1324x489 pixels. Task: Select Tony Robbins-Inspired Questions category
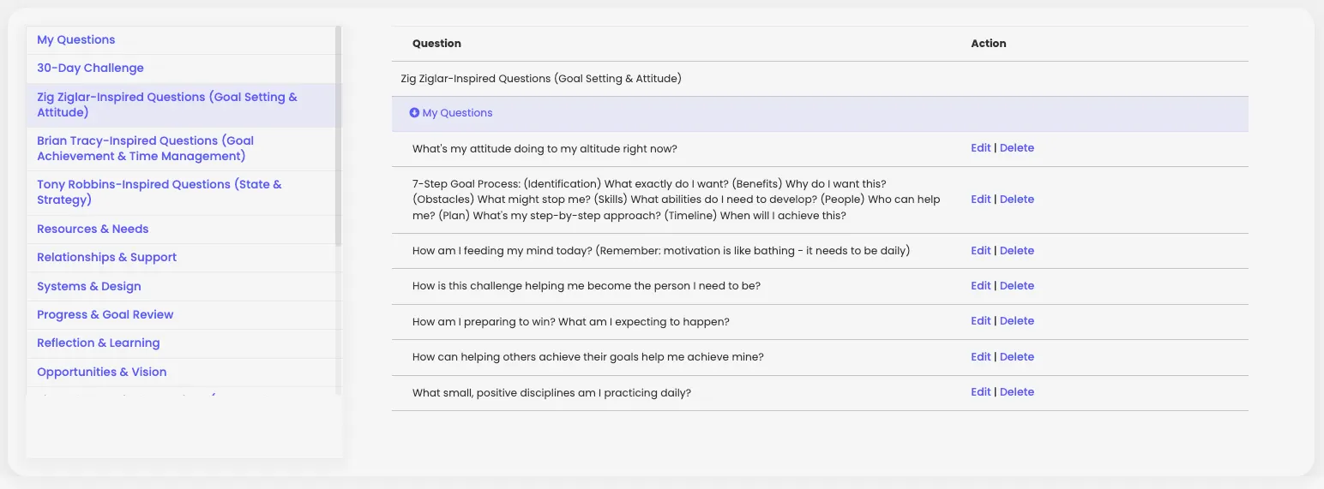159,192
